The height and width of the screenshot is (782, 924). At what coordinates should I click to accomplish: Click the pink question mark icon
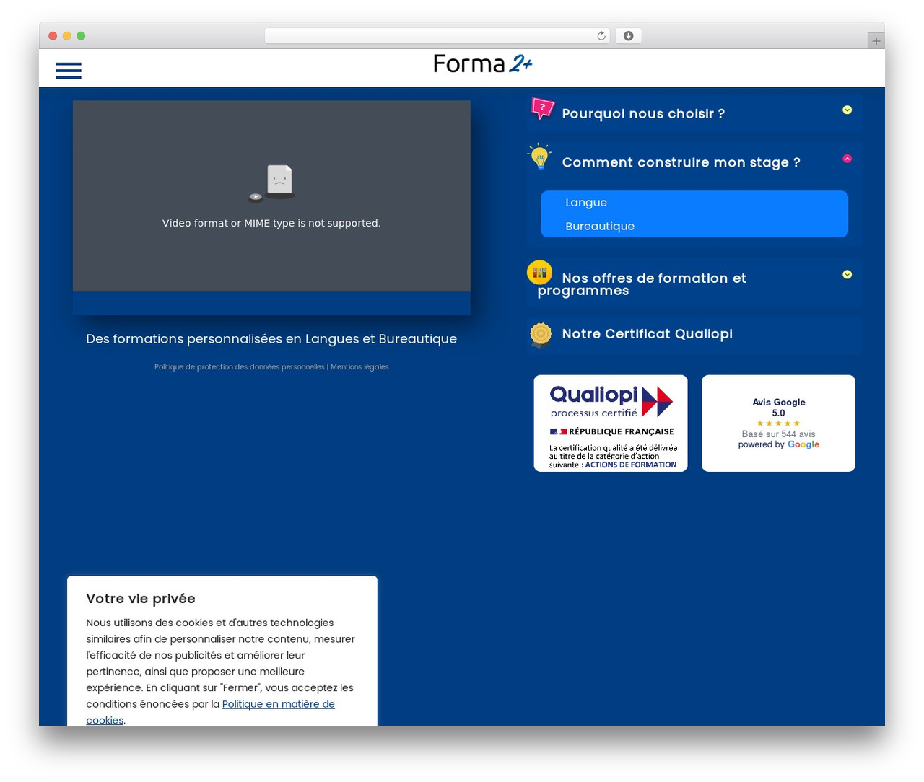tap(542, 108)
